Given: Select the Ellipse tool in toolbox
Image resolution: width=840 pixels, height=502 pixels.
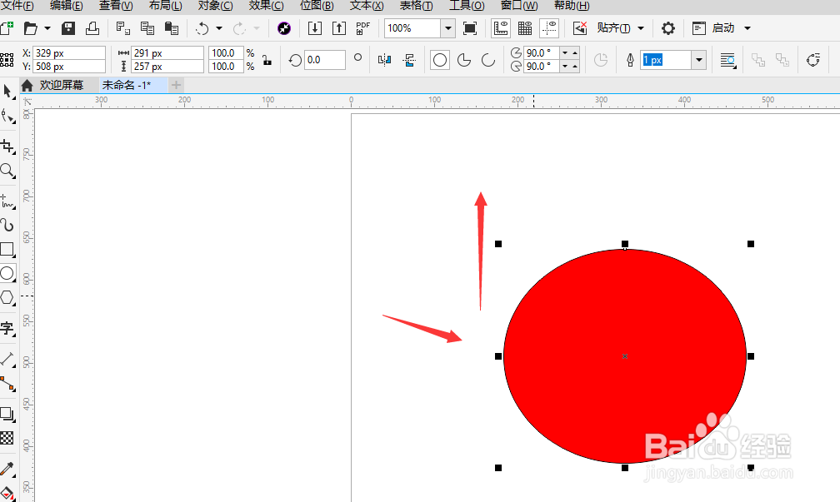Looking at the screenshot, I should point(7,273).
